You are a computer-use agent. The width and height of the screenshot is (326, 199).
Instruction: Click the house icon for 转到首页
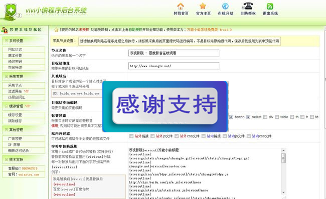tap(181, 6)
